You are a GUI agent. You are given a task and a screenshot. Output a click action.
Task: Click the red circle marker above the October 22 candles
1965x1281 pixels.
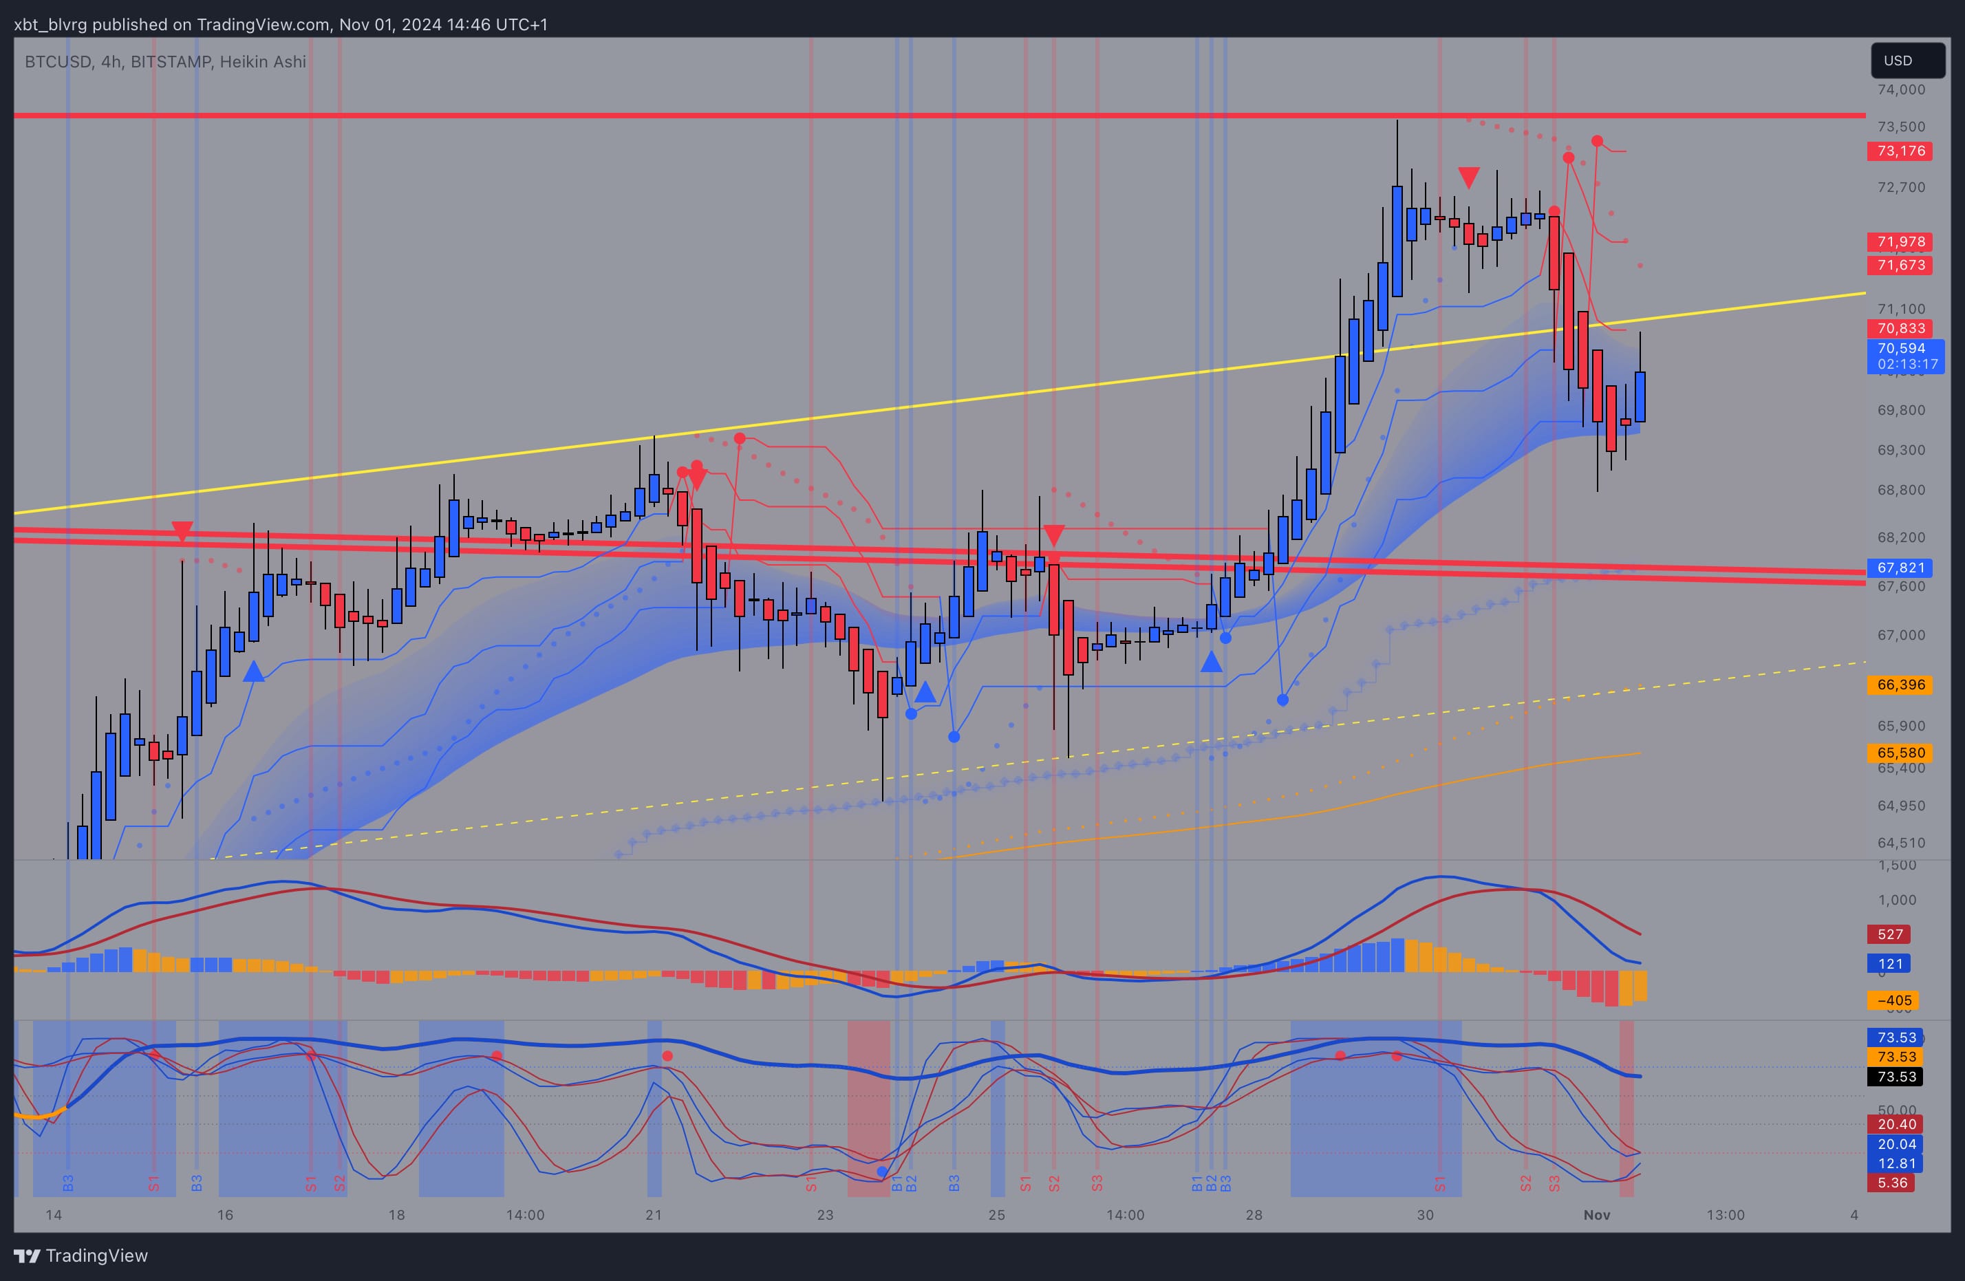point(739,438)
